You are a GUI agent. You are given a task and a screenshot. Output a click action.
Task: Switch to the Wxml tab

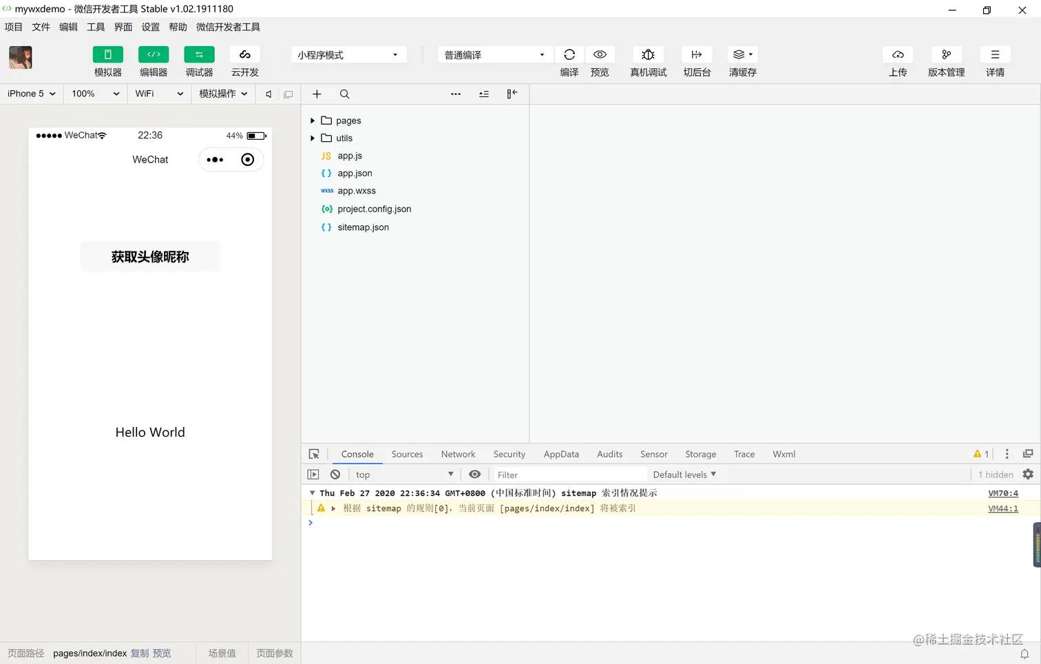point(784,454)
